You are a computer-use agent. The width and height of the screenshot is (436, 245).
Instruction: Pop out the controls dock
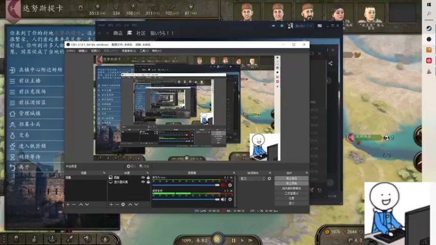(306, 173)
